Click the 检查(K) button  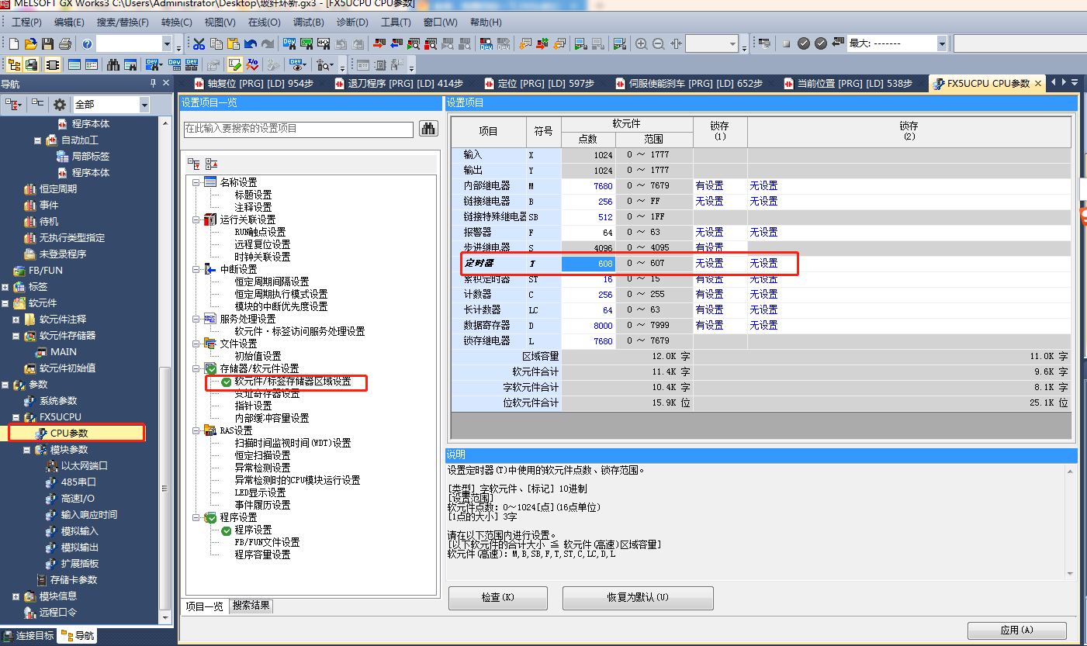(x=497, y=598)
